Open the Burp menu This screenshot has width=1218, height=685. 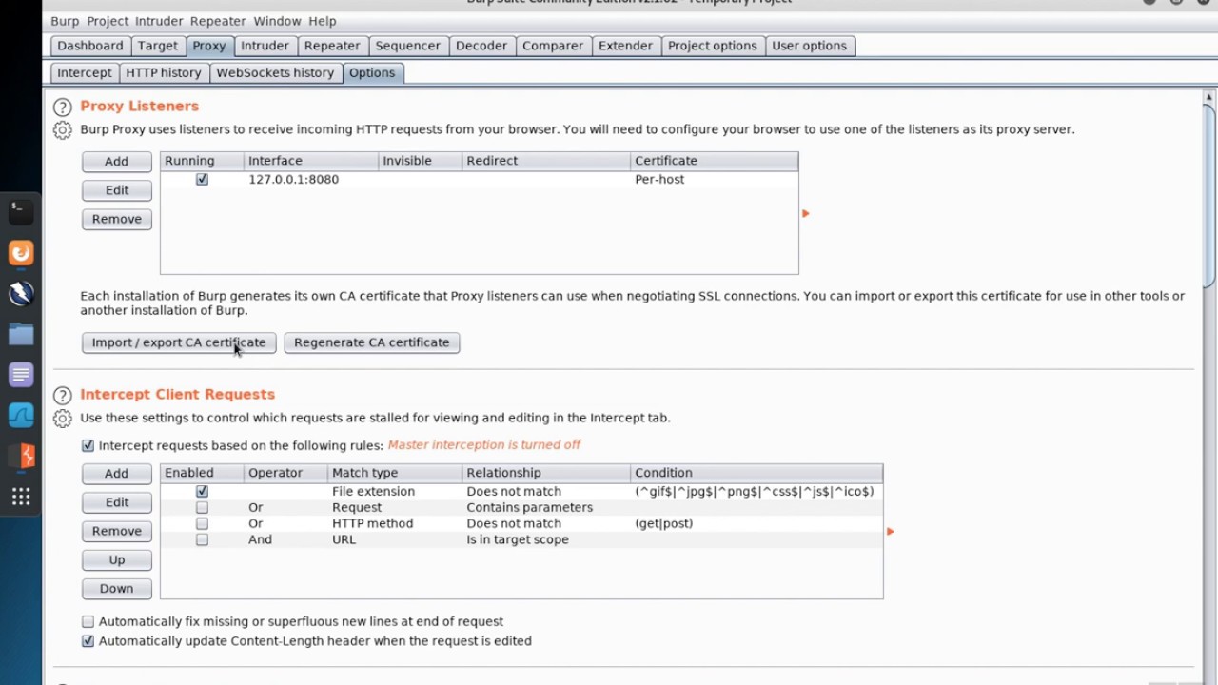click(x=65, y=21)
